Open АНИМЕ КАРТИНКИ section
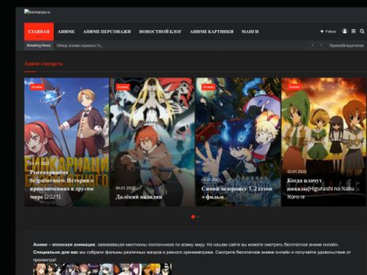The height and width of the screenshot is (275, 367). tap(212, 32)
